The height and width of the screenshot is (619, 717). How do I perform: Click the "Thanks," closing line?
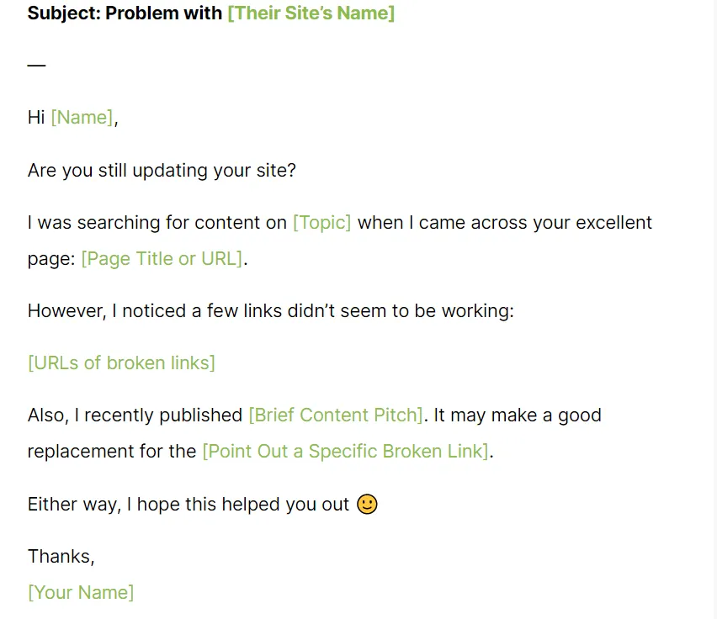point(61,557)
